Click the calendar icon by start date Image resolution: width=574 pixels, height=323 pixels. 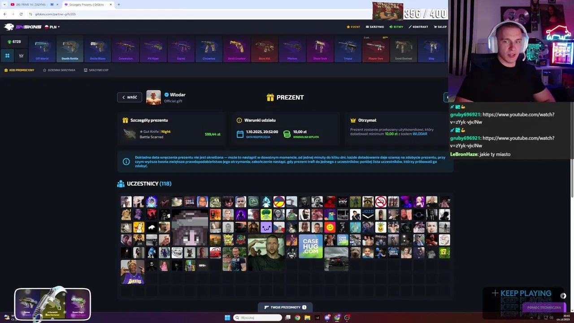(x=240, y=134)
